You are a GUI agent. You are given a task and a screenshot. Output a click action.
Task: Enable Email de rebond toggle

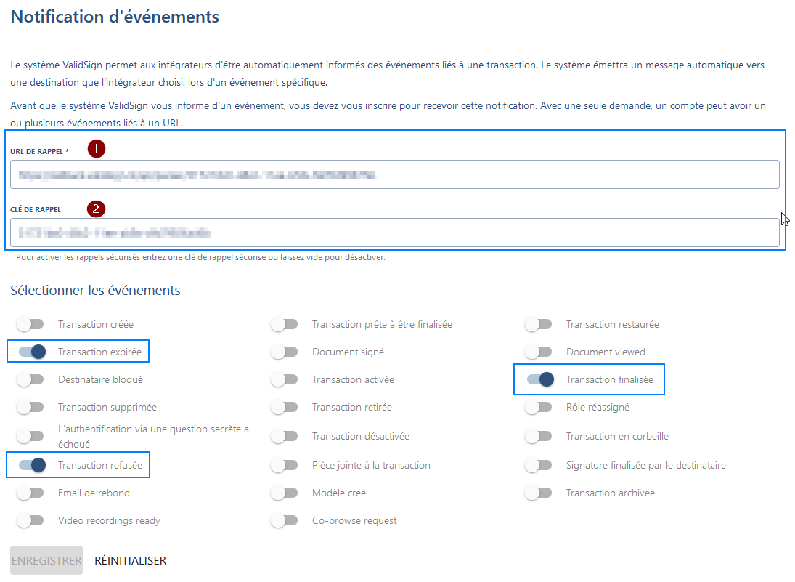(30, 493)
